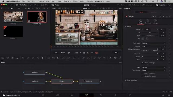Open Nodes panel three-dot options menu
The width and height of the screenshot is (173, 97).
tap(120, 62)
